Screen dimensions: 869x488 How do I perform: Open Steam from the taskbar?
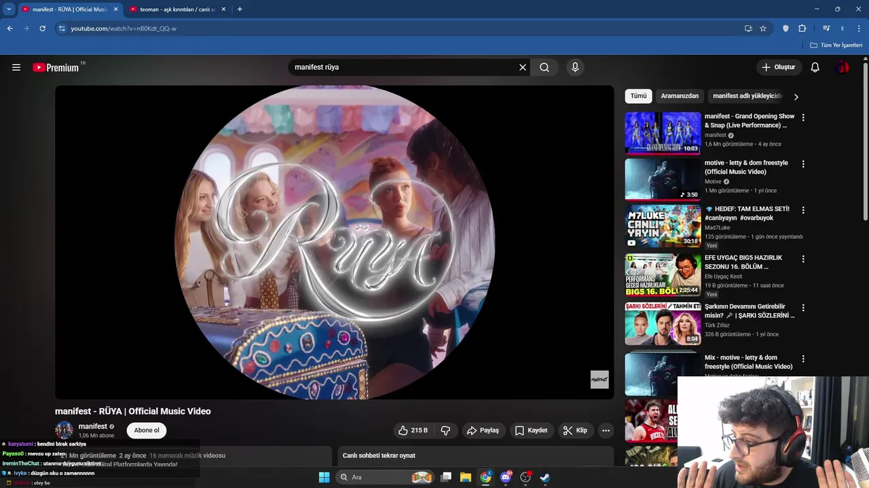coord(545,477)
